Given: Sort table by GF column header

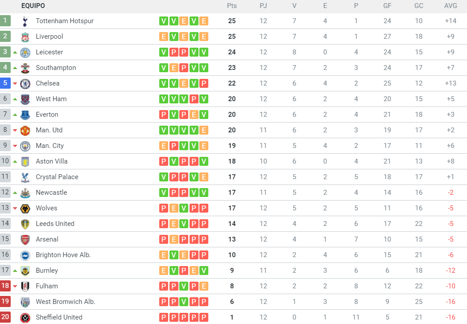Looking at the screenshot, I should (387, 6).
